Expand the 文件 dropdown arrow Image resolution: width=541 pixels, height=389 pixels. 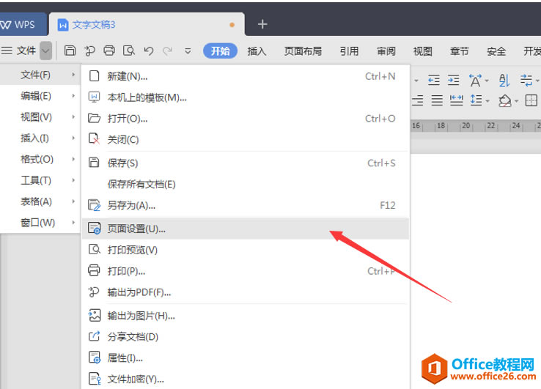pos(46,51)
